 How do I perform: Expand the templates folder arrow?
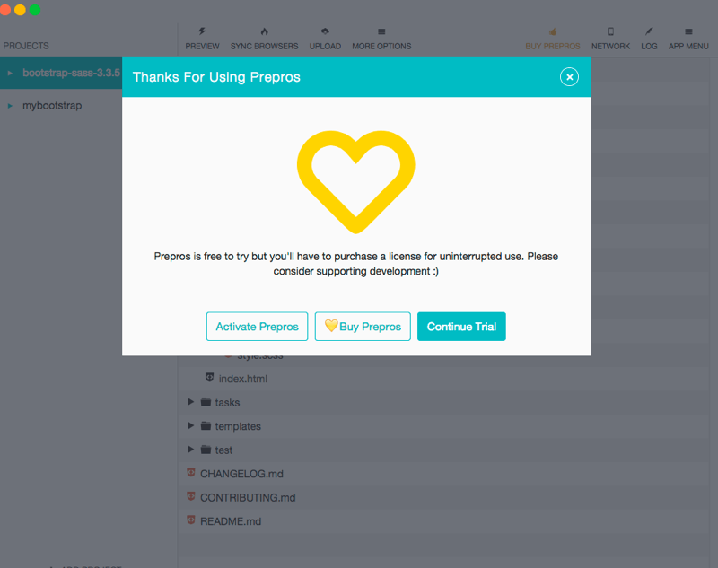(190, 425)
